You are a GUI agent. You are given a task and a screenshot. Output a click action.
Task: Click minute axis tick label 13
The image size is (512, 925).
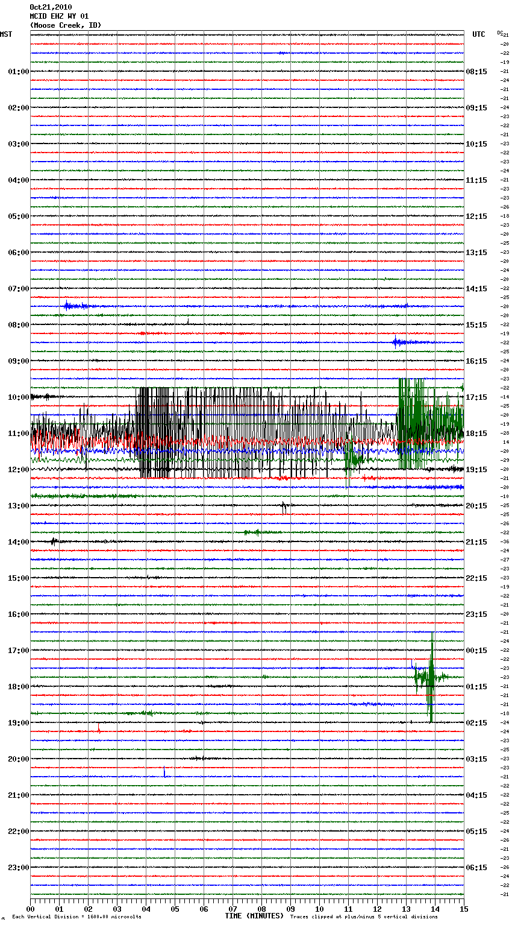point(406,909)
